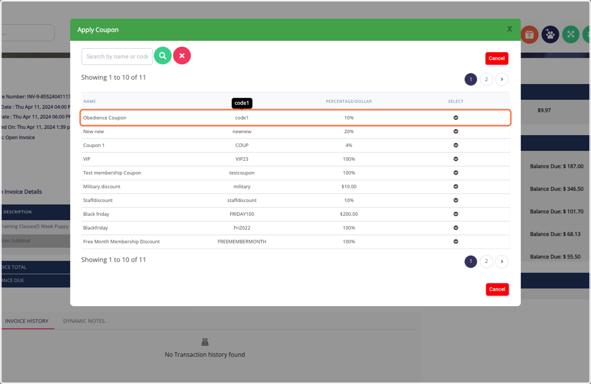Click Balance Due $ 346.50 in background page
This screenshot has height=384, width=591.
tap(557, 189)
